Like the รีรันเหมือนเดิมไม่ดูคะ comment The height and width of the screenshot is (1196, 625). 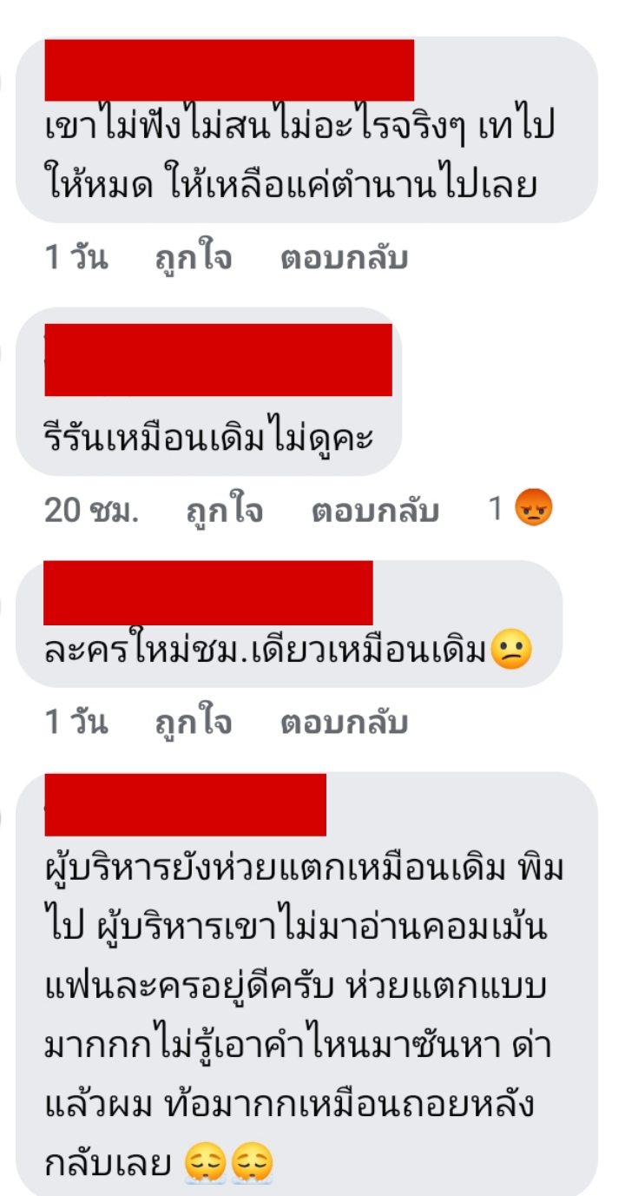[x=225, y=512]
